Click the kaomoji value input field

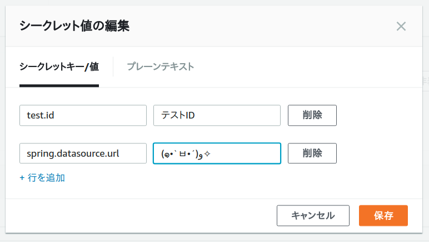(217, 153)
